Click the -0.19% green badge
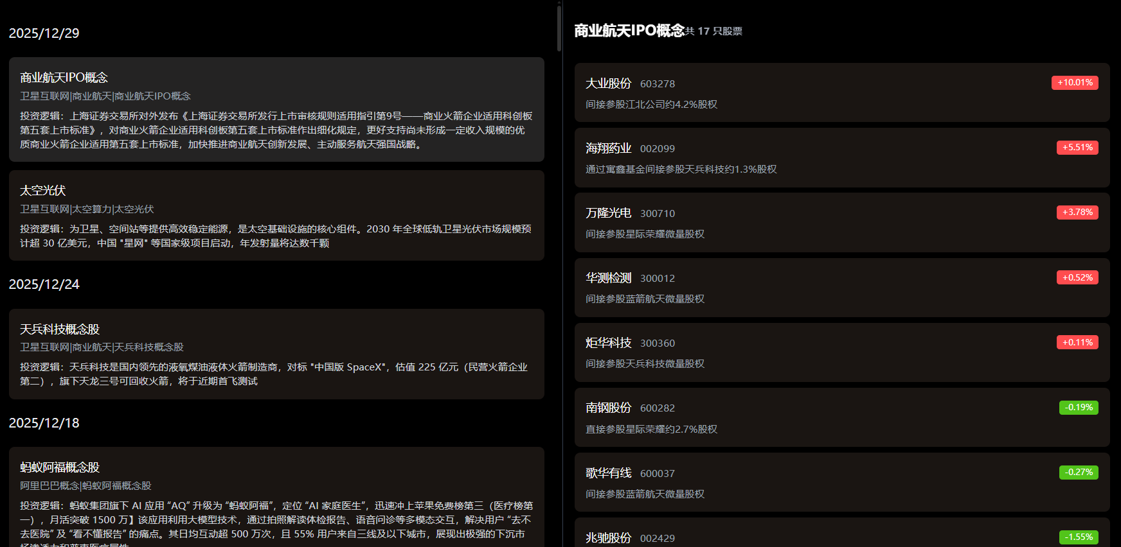The image size is (1121, 547). coord(1079,408)
